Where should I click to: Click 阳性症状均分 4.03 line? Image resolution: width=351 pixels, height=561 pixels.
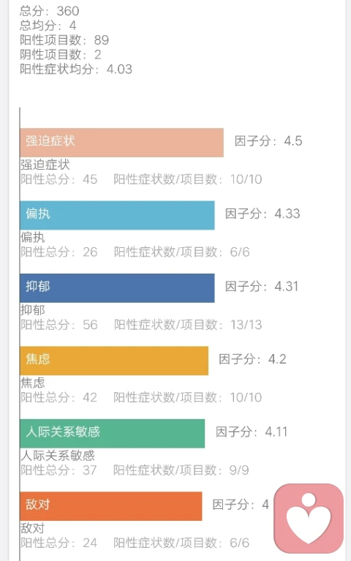tap(76, 69)
